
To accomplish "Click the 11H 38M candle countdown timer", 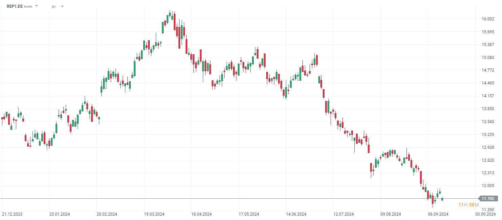I will [x=468, y=205].
